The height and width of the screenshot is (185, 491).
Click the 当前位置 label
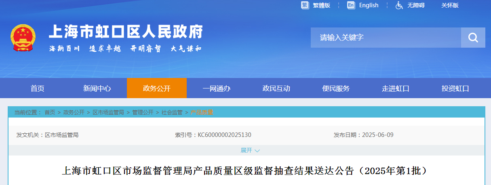[28, 112]
